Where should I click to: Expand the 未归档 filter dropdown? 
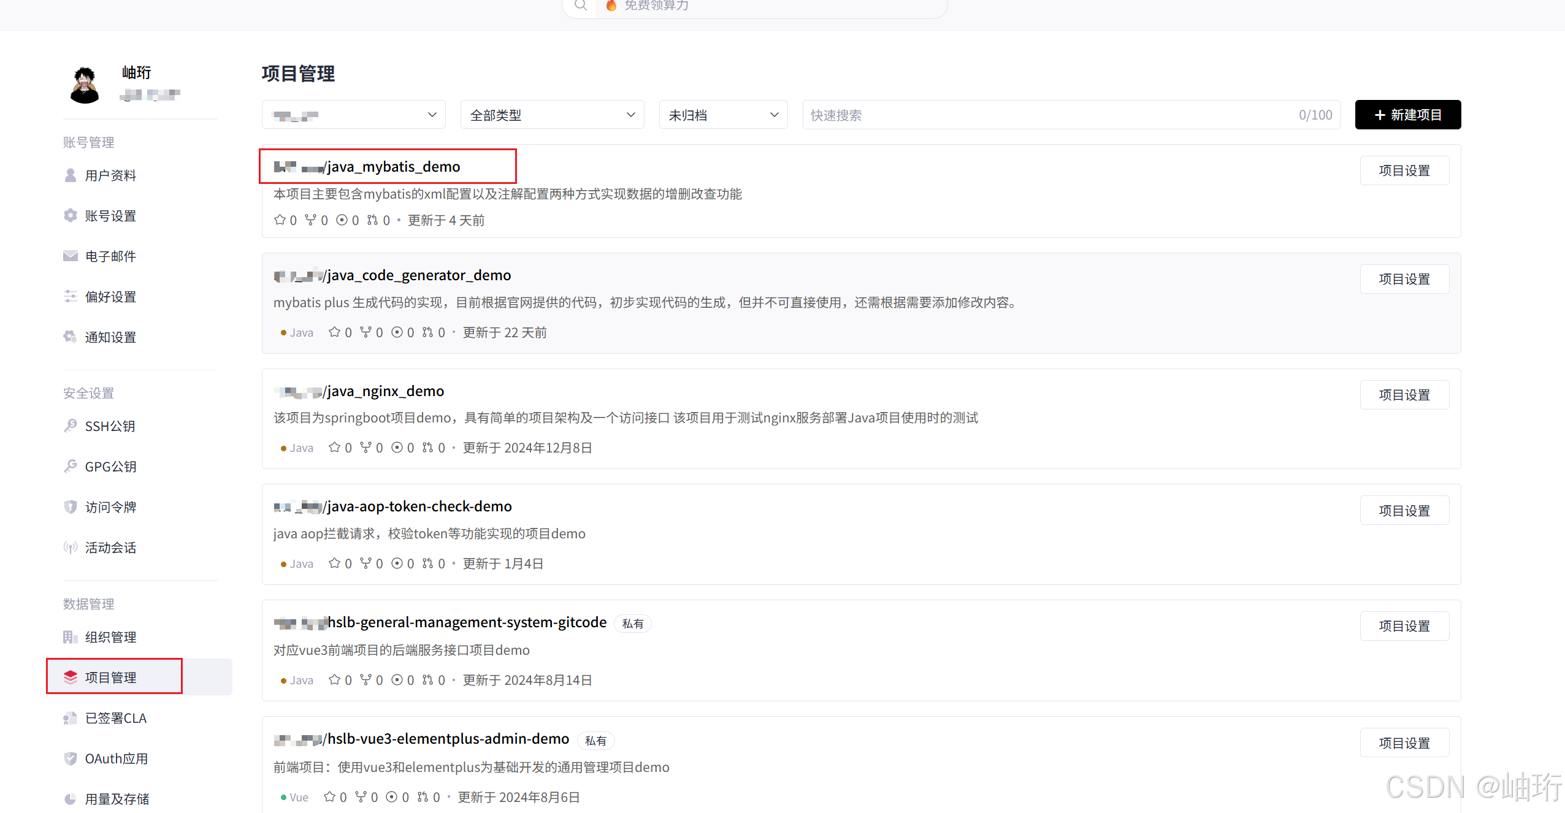pos(722,115)
